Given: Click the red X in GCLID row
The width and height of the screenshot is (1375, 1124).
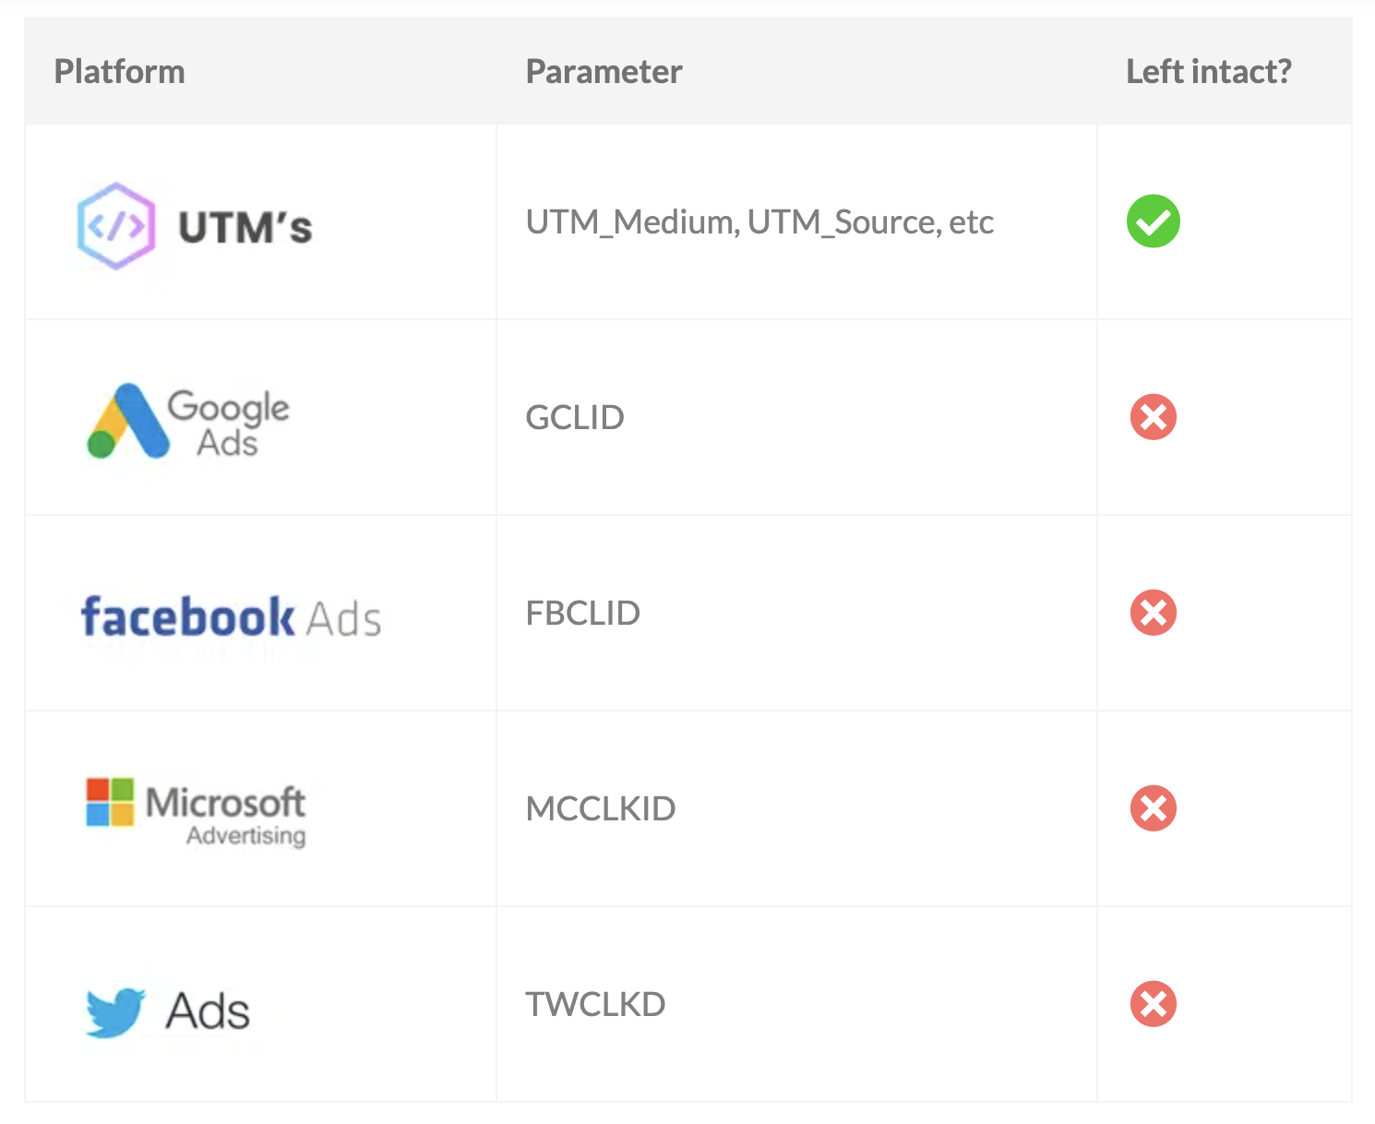Looking at the screenshot, I should pyautogui.click(x=1153, y=417).
